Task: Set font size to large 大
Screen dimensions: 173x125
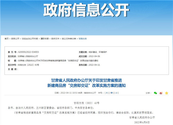Action: (x=107, y=93)
